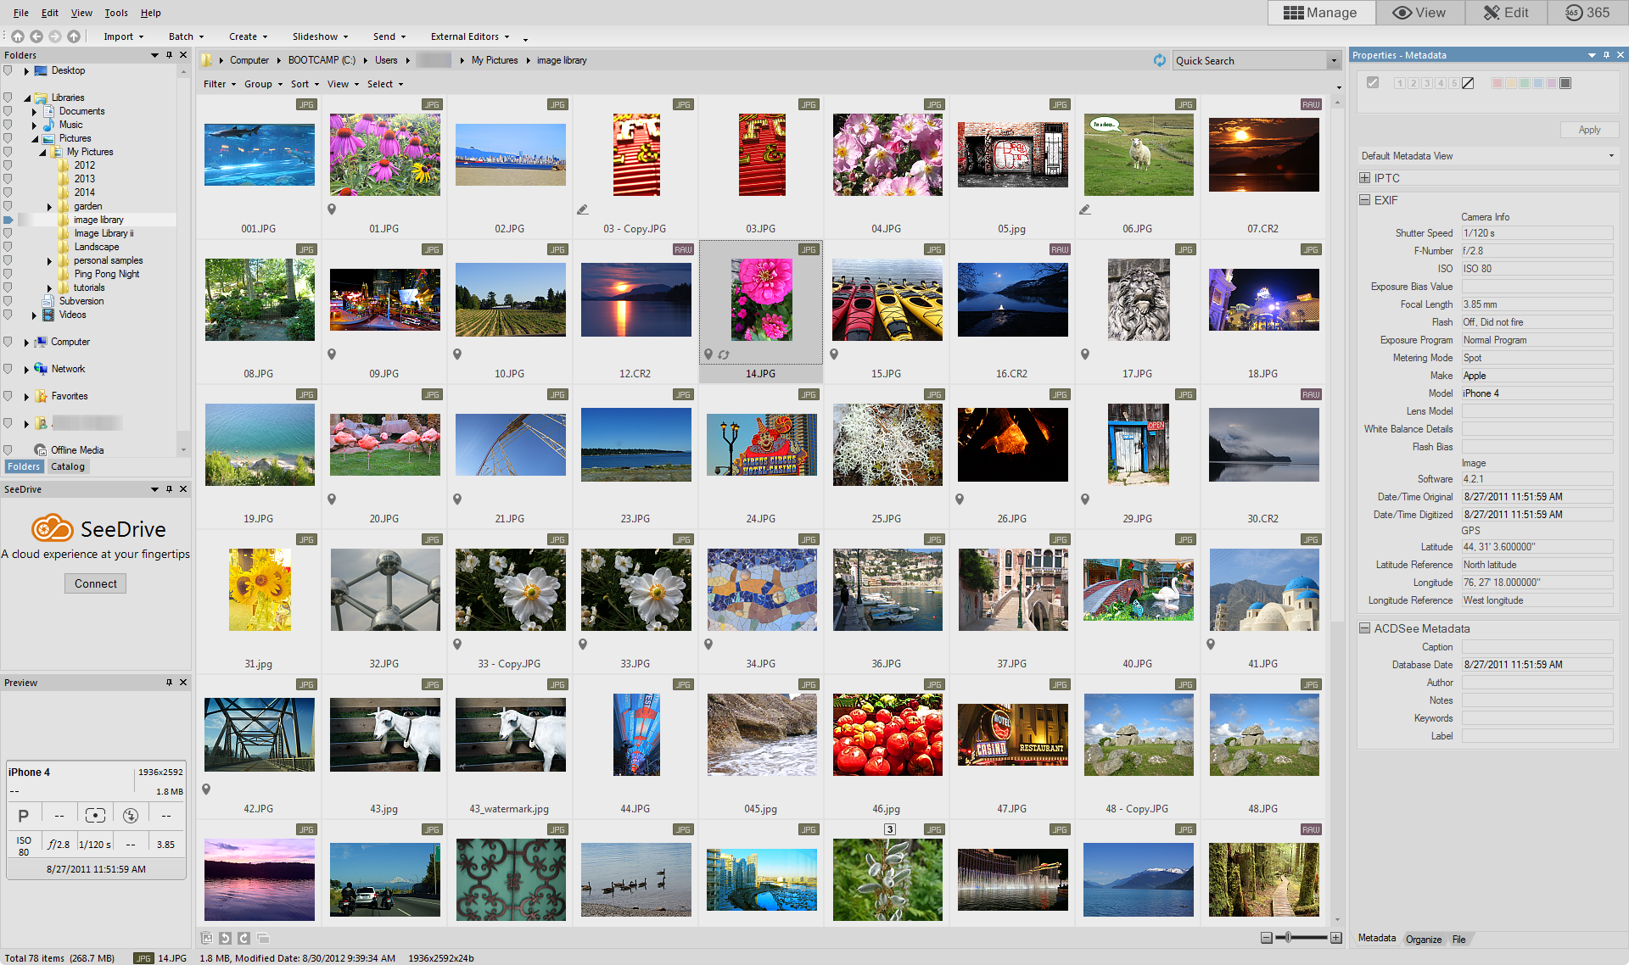This screenshot has height=965, width=1629.
Task: Switch to the Catalog tab
Action: tap(68, 466)
